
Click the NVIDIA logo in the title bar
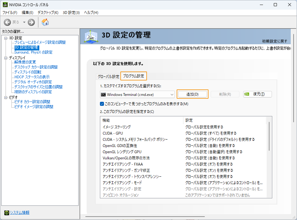point(6,5)
